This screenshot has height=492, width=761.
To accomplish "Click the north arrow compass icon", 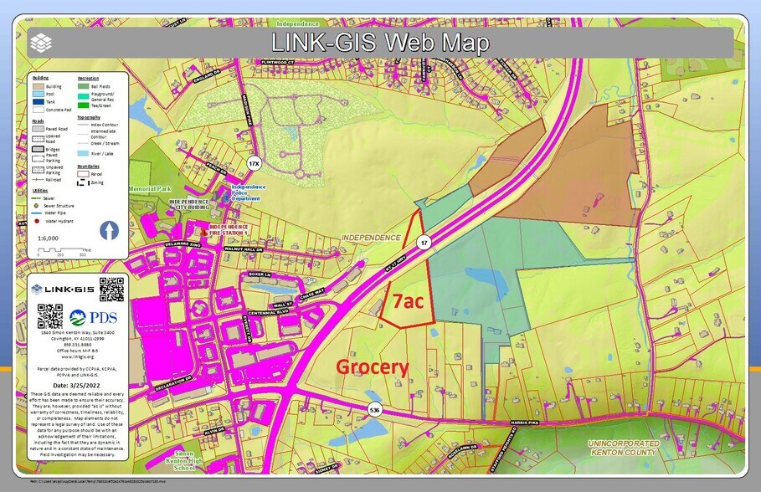I will (x=109, y=230).
